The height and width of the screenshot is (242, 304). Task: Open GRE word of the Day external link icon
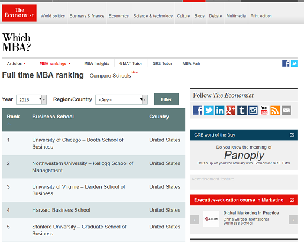pos(292,135)
